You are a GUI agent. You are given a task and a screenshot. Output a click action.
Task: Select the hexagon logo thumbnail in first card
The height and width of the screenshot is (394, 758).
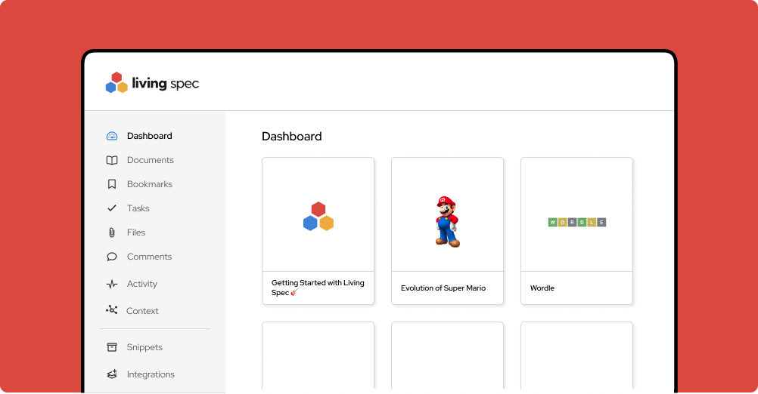318,217
